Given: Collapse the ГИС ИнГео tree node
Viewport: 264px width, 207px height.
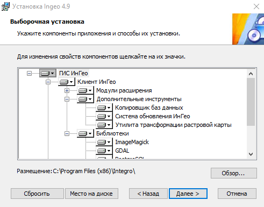Looking at the screenshot, I should click(x=29, y=73).
